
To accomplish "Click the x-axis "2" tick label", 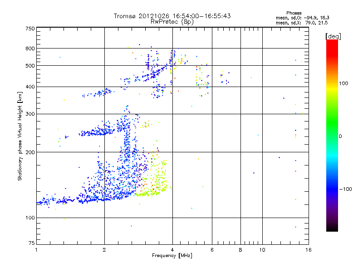I will (104, 250).
